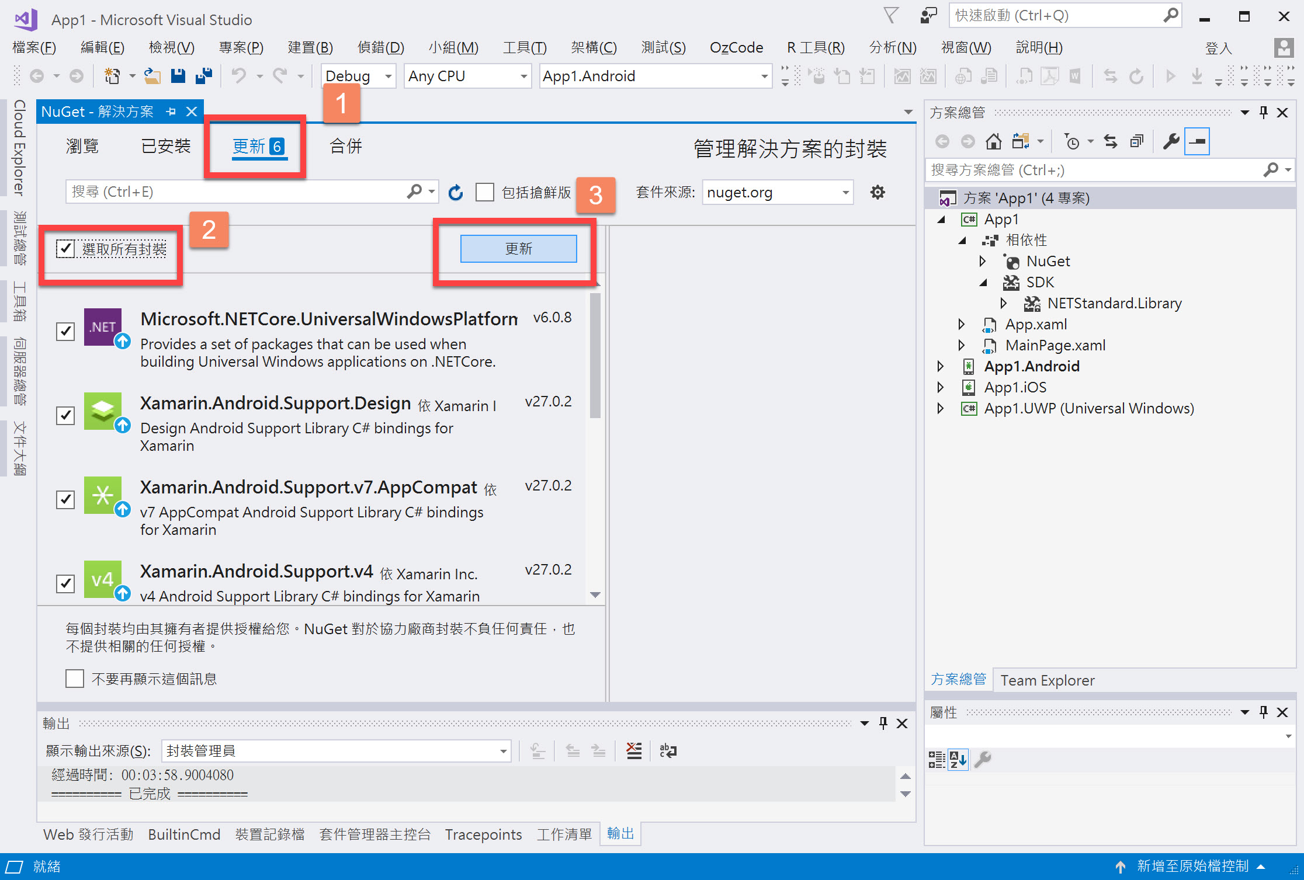Click the Save All toolbar icon
1304x880 pixels.
[204, 76]
